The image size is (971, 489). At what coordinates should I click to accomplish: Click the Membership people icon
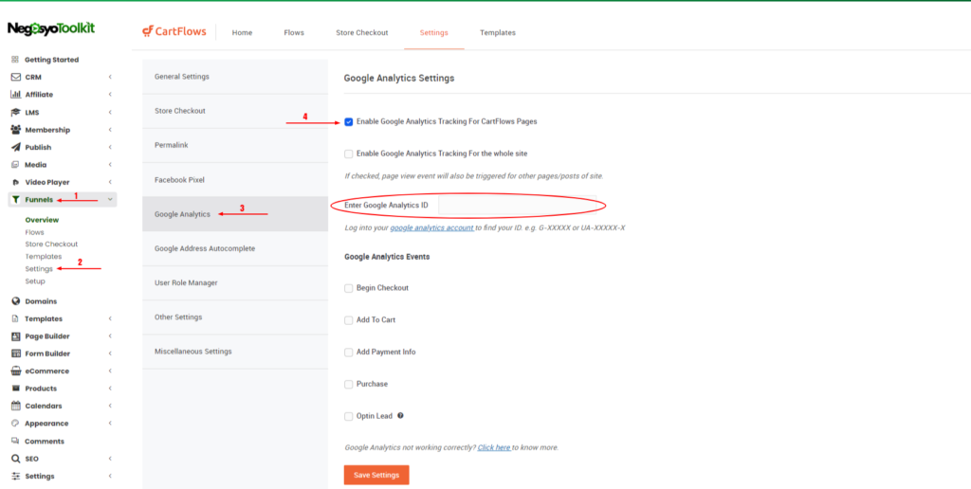tap(16, 130)
